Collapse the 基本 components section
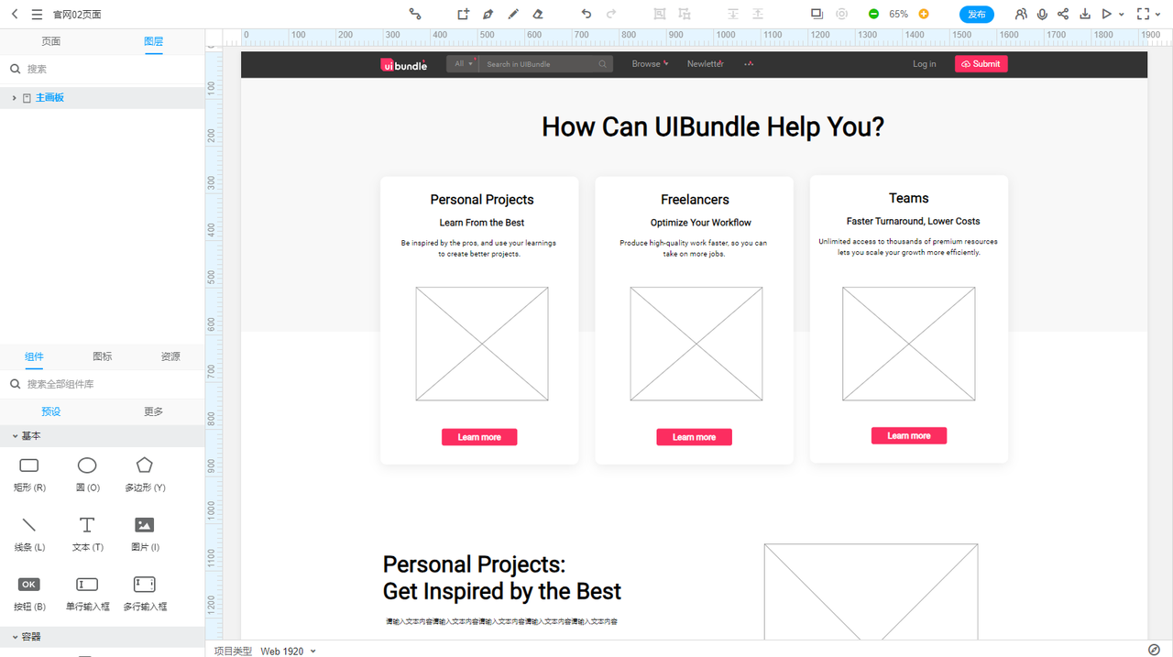 click(15, 436)
